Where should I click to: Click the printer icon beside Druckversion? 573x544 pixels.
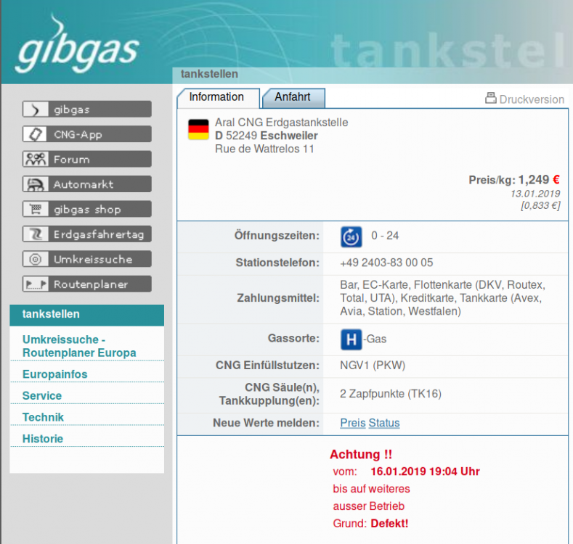tap(490, 98)
